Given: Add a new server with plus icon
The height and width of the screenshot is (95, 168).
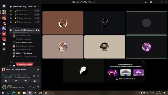Looking at the screenshot, I should (x=4, y=44).
